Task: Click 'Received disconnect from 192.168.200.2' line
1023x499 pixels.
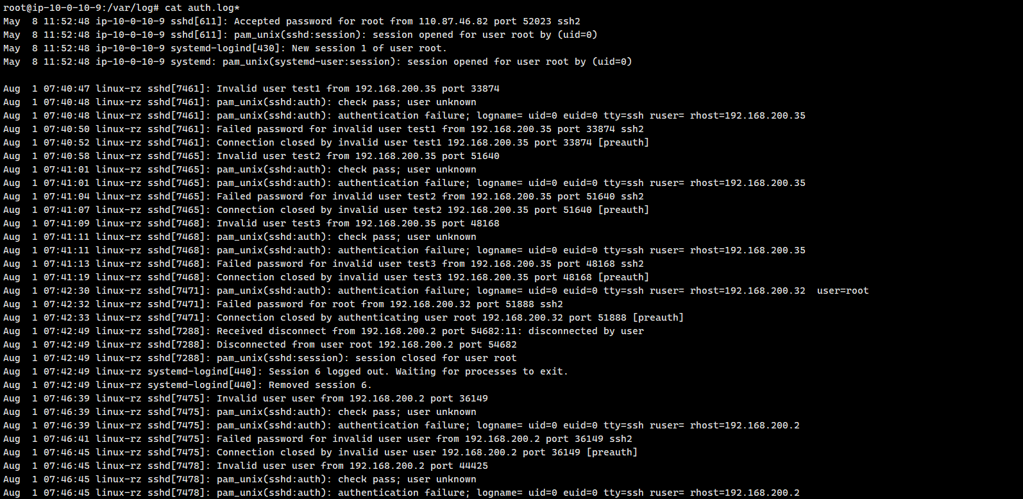Action: tap(324, 331)
